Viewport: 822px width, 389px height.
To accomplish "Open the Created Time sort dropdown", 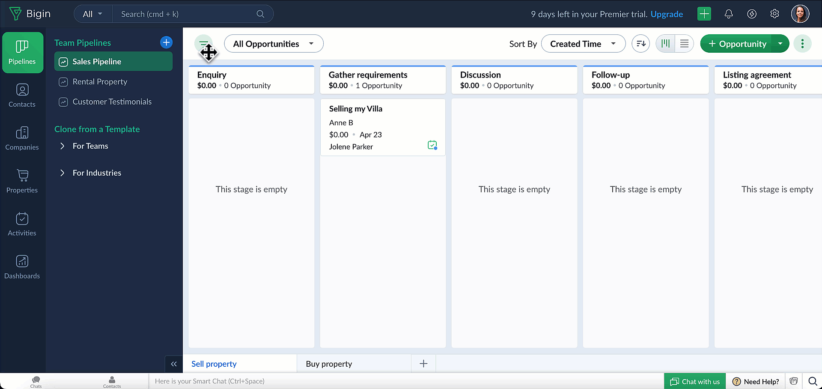I will coord(583,44).
